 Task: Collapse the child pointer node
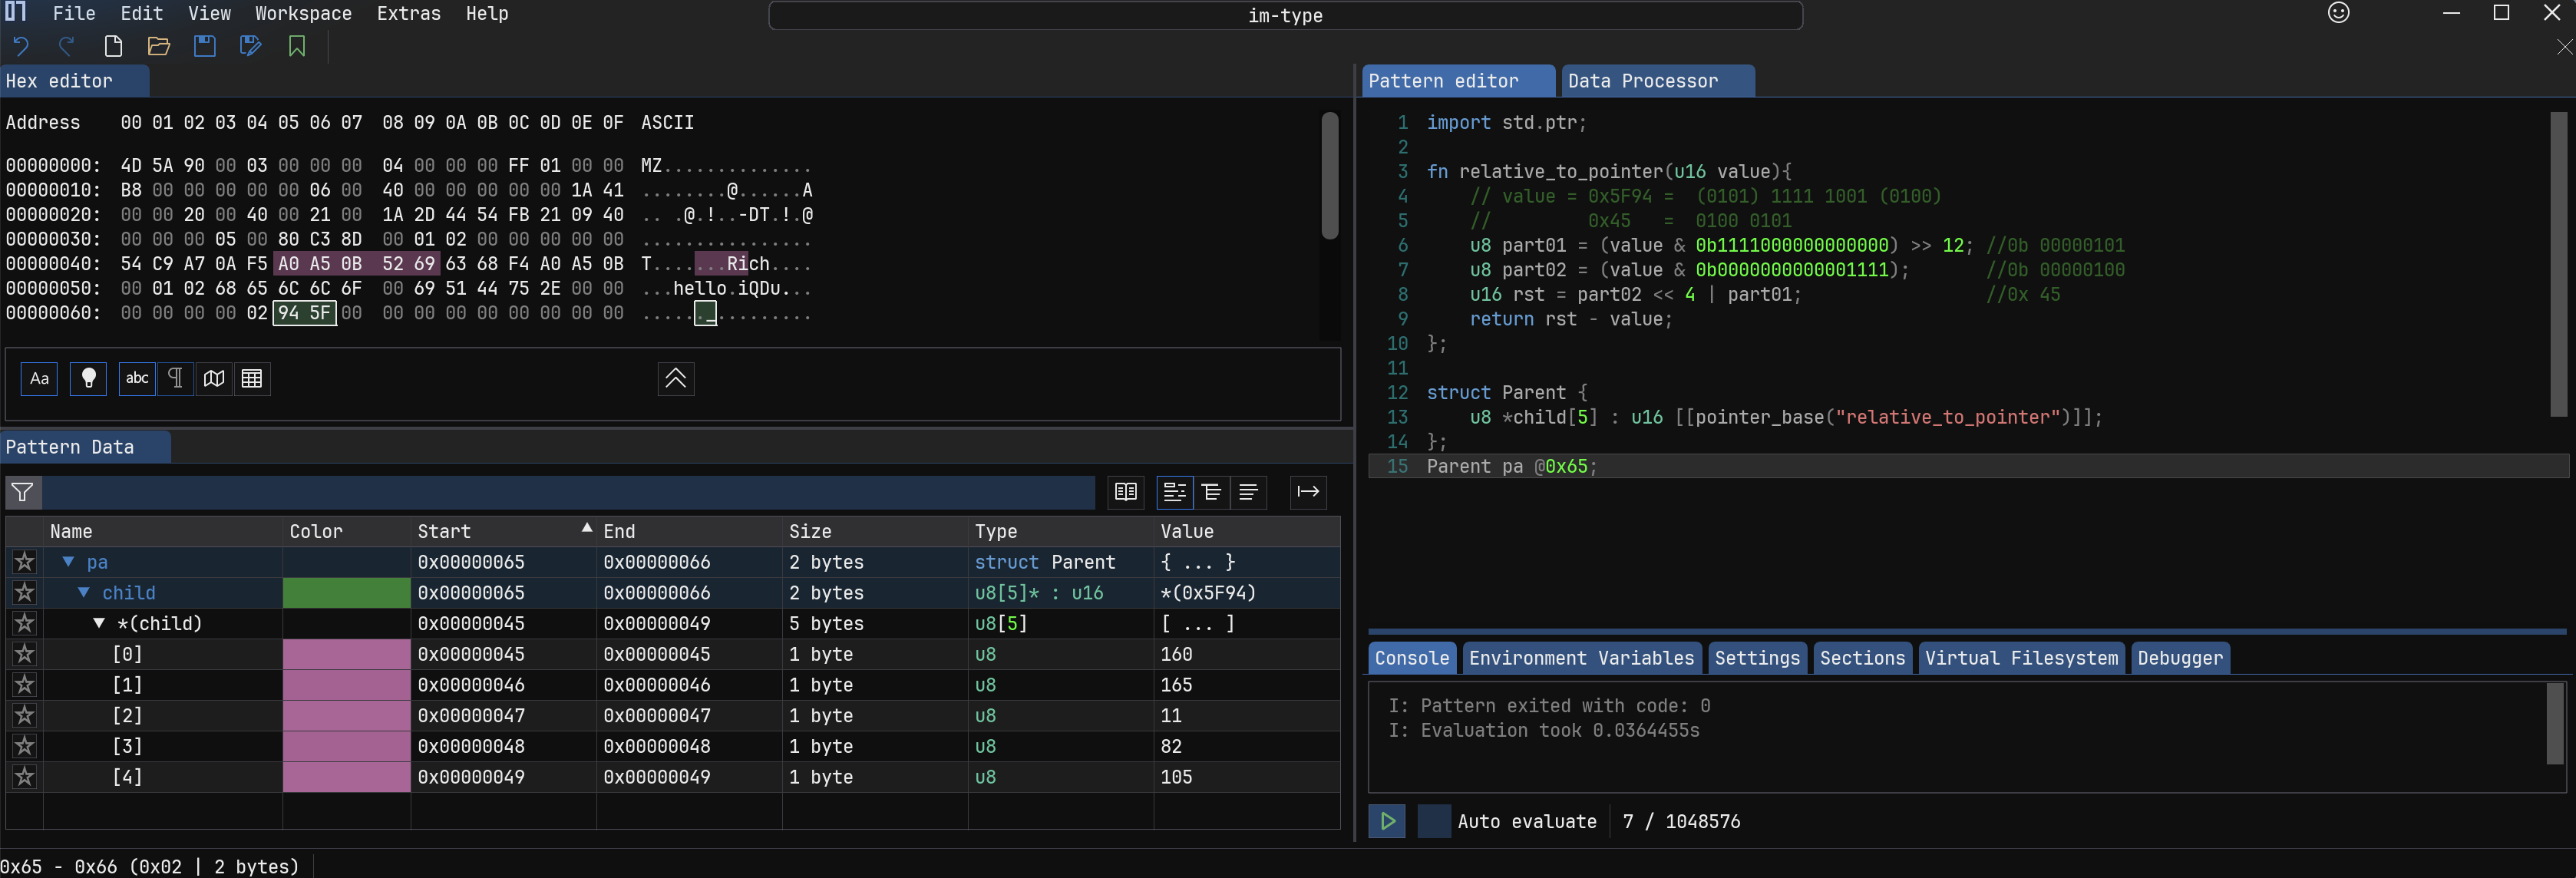point(84,593)
